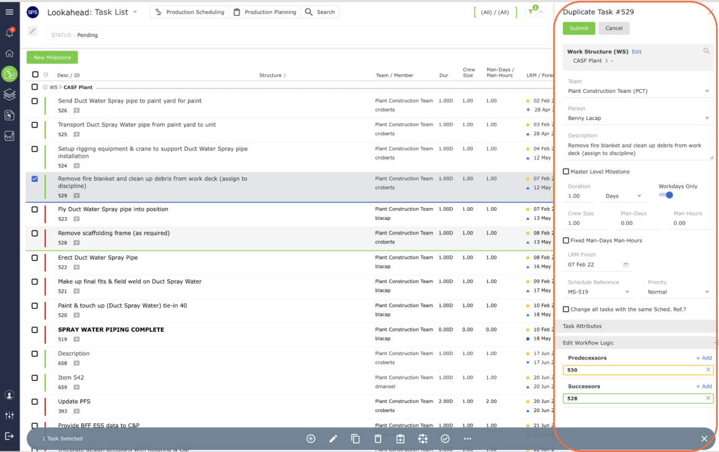Viewport: 719px width, 452px height.
Task: Add a successor with + Add
Action: (x=704, y=386)
